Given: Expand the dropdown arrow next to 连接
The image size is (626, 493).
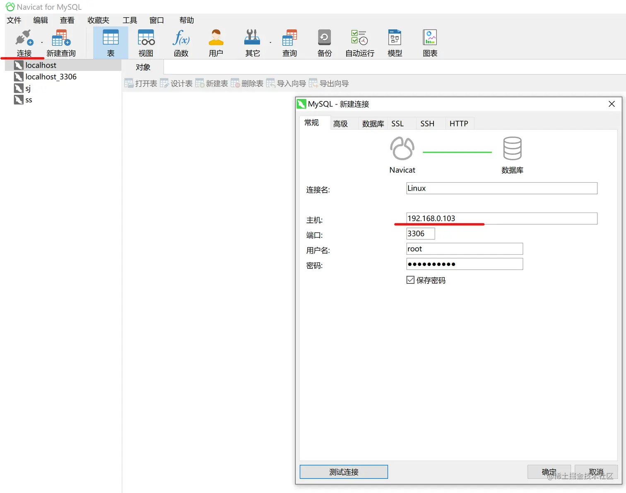Looking at the screenshot, I should pyautogui.click(x=42, y=43).
